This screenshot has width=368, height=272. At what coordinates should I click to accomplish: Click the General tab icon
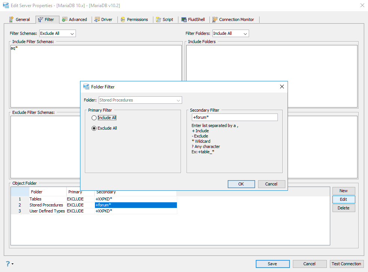coord(11,19)
